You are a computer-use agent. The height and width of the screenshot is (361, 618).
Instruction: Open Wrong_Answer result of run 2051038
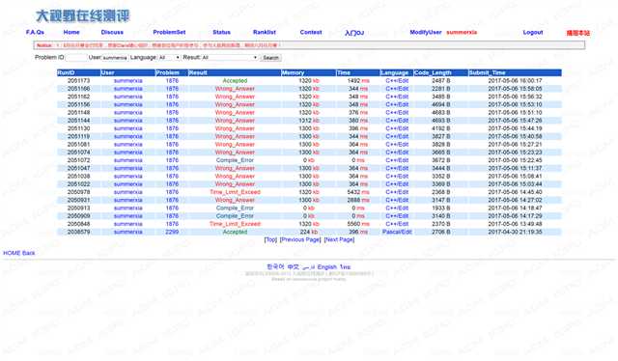235,177
